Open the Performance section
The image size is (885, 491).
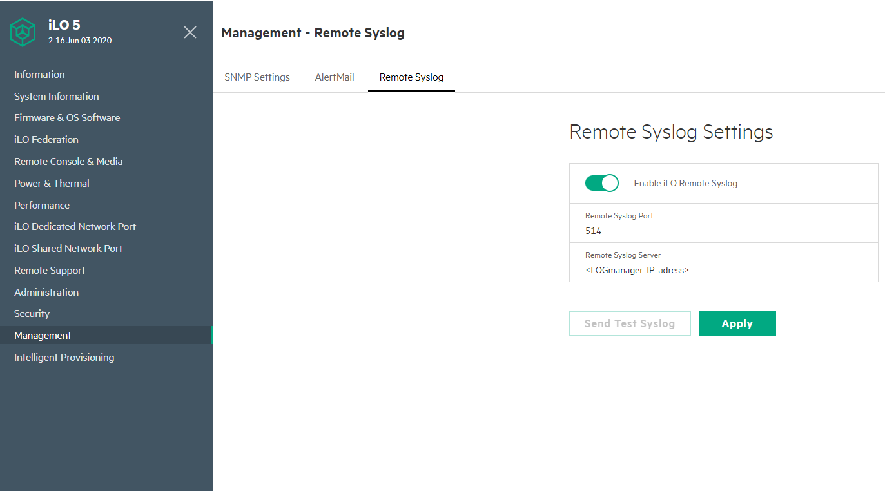click(x=42, y=206)
